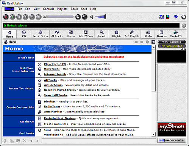This screenshot has width=189, height=146.
Task: Open Search in navigation toolbar
Action: click(x=102, y=34)
